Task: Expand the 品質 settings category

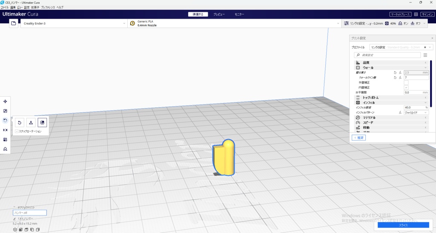Action: click(x=392, y=63)
